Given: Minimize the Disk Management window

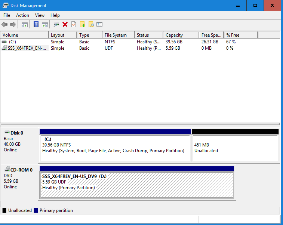Looking at the screenshot, I should 238,6.
